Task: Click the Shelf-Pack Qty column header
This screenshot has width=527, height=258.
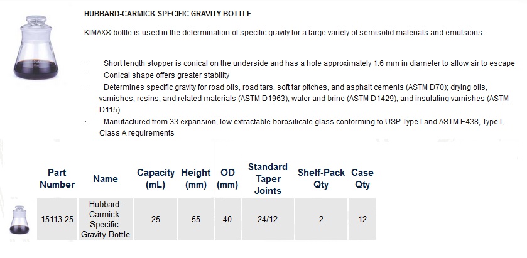Action: [321, 178]
